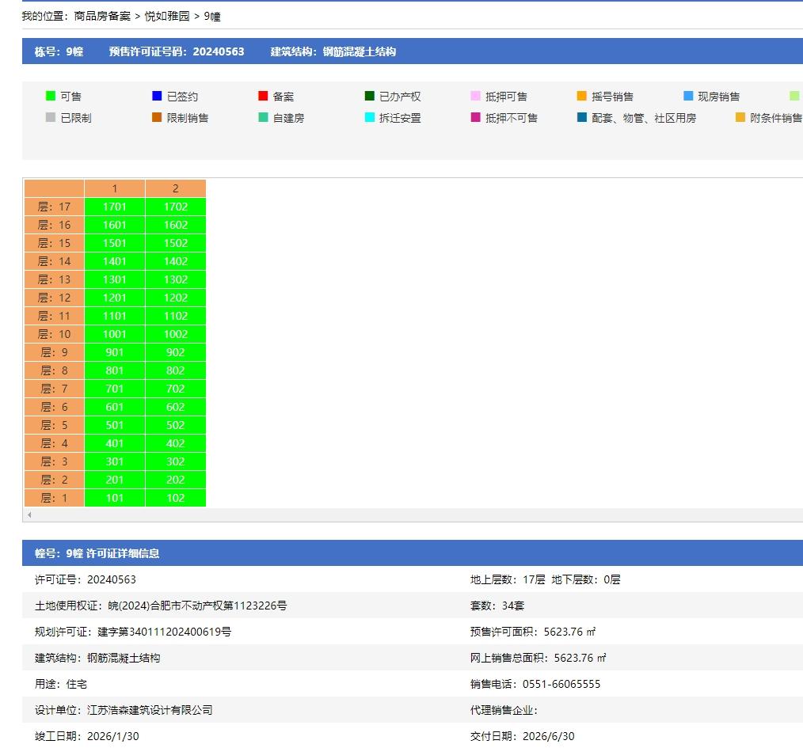803x748 pixels.
Task: Click the gray 已限制 legend swatch
Action: click(x=51, y=117)
